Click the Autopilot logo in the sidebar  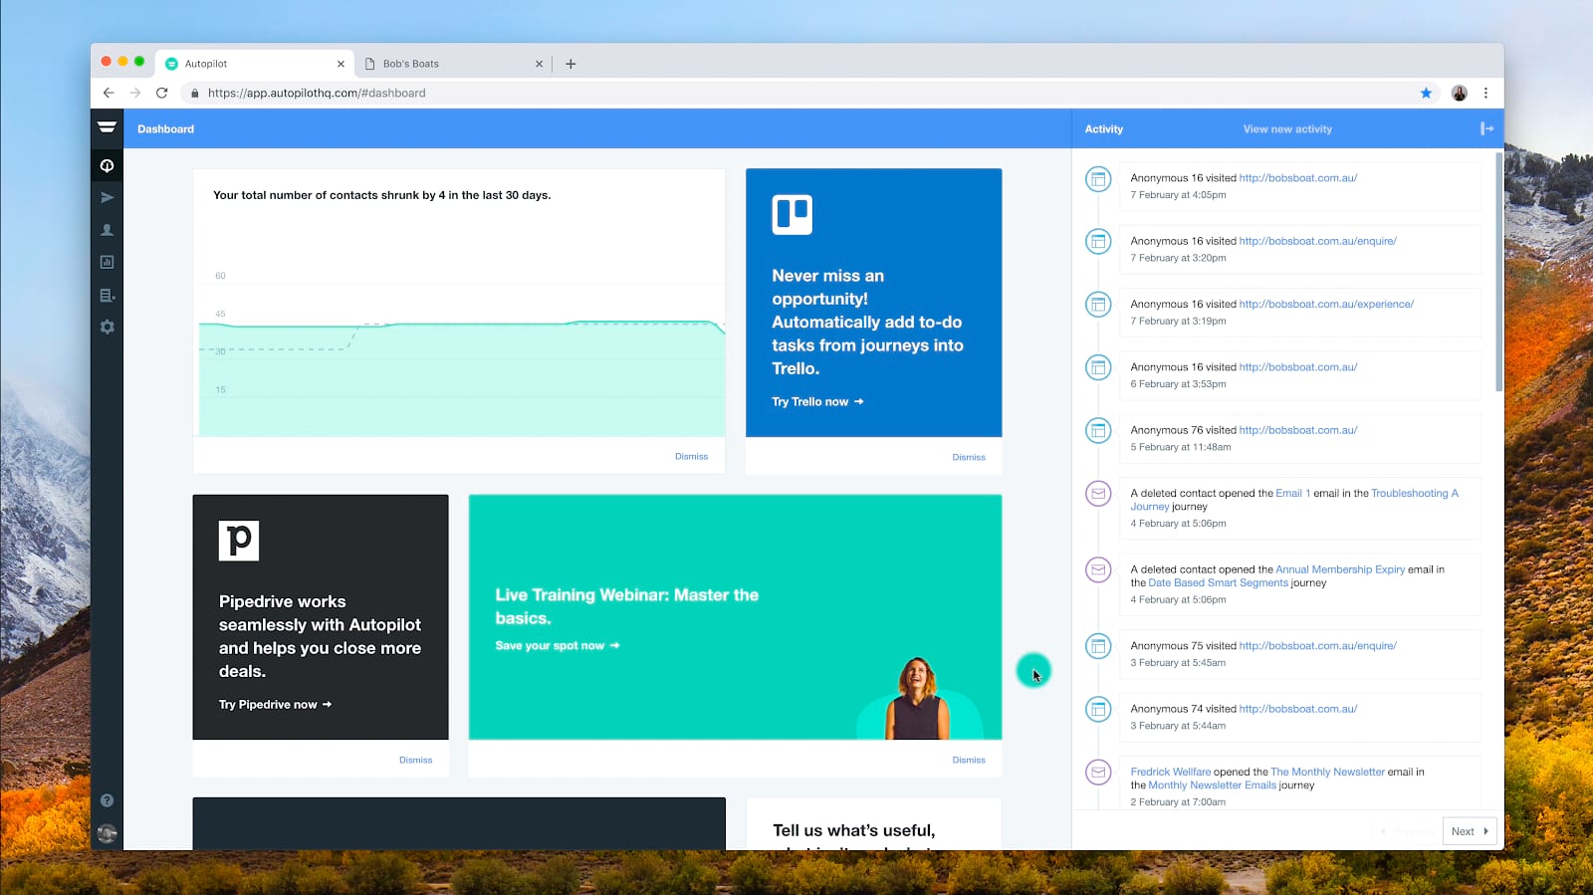click(x=107, y=127)
